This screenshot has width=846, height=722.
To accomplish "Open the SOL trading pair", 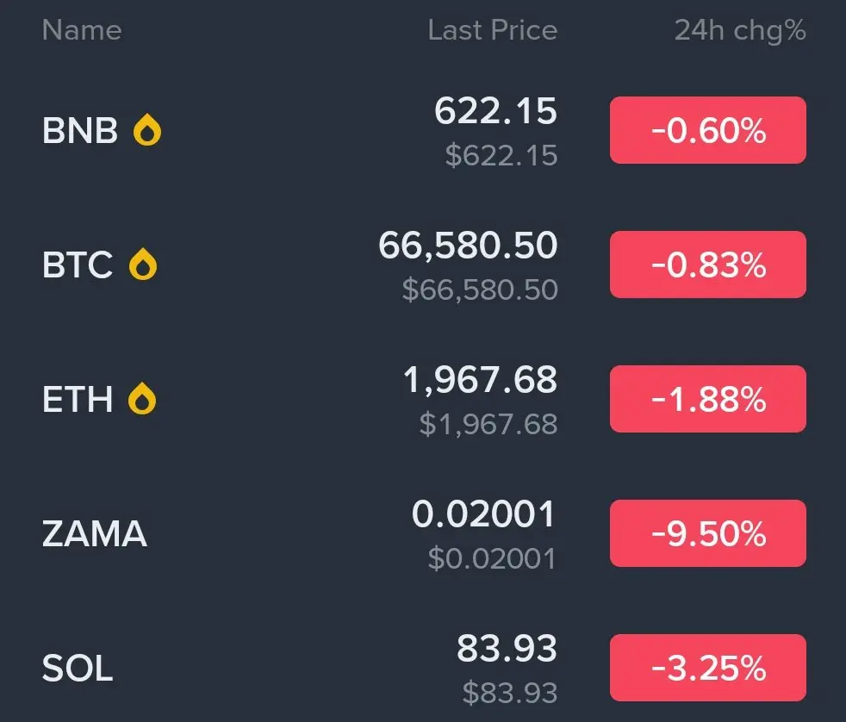I will click(x=78, y=669).
